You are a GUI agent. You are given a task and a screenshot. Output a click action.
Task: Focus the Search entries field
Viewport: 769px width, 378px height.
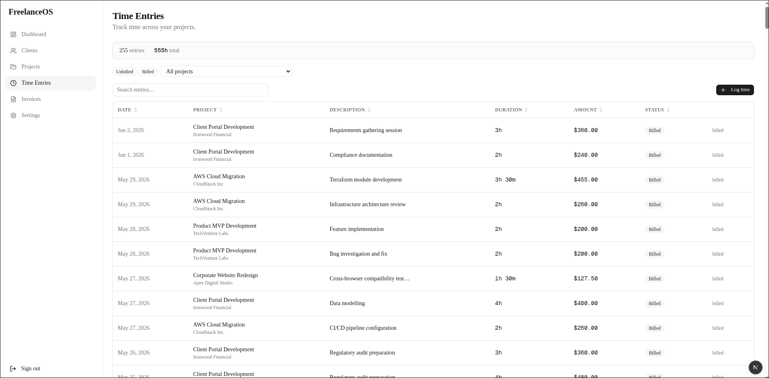(190, 90)
